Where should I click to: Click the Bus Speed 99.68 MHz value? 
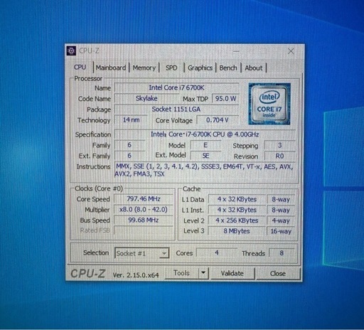coord(144,220)
